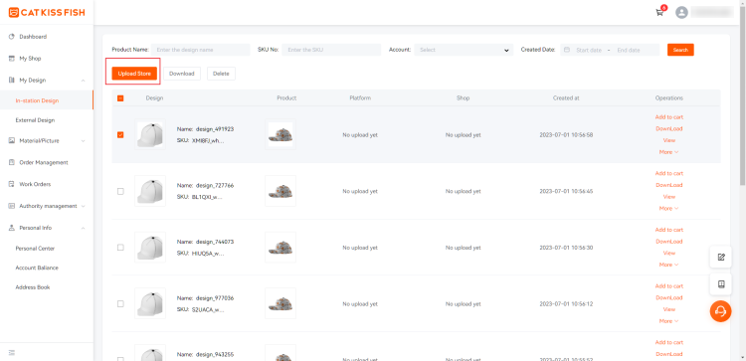
Task: Click the 2023-07-01 10:56:58 timestamp
Action: pos(566,135)
